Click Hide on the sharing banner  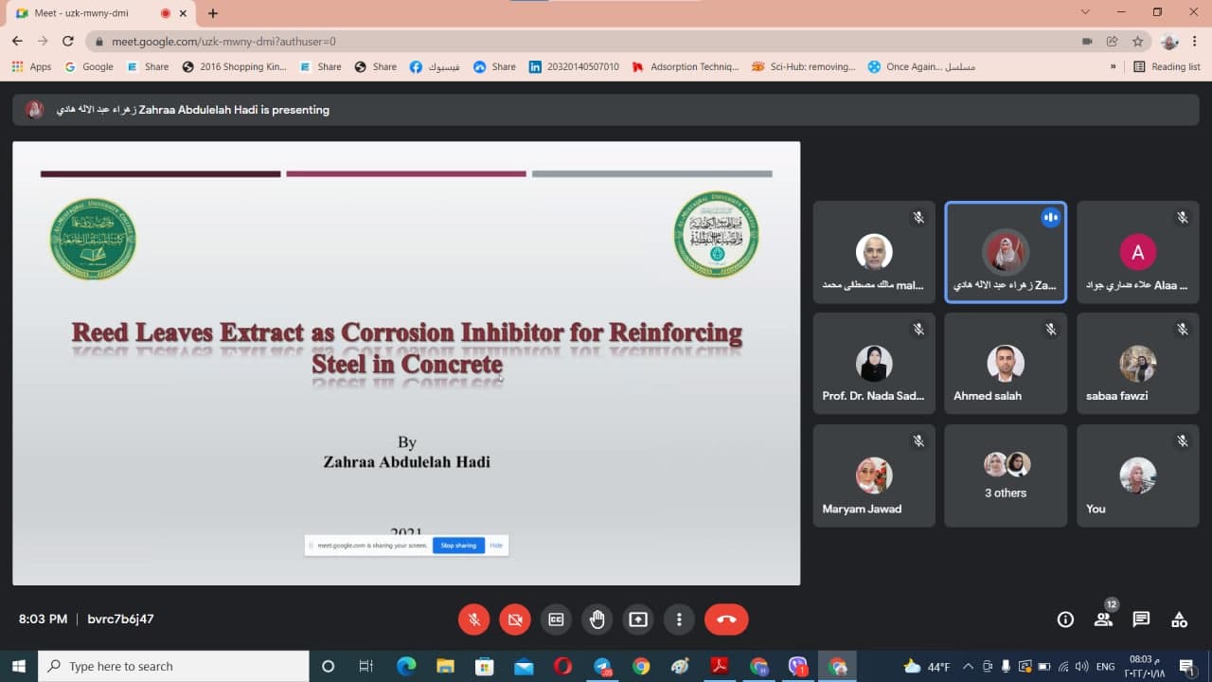pos(496,545)
